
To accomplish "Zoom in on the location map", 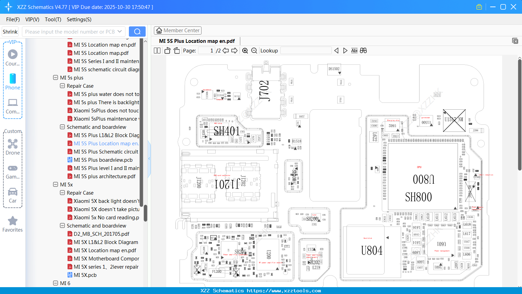I will [245, 50].
